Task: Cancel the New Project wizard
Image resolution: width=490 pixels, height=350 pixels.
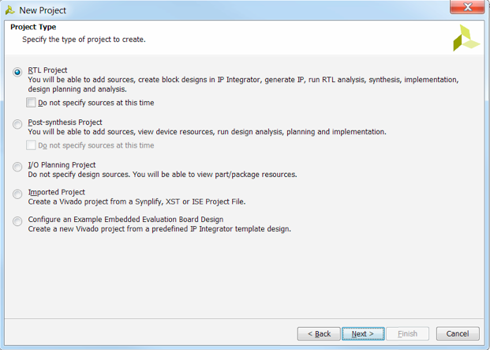Action: pos(458,333)
